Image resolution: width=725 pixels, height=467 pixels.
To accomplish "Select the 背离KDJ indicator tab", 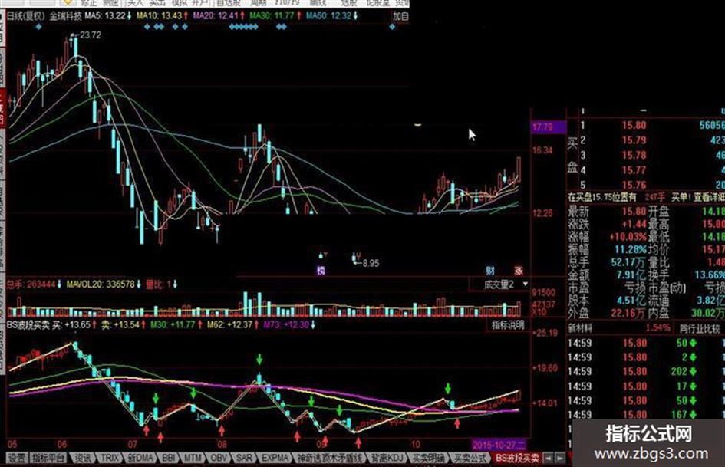I will pyautogui.click(x=387, y=459).
